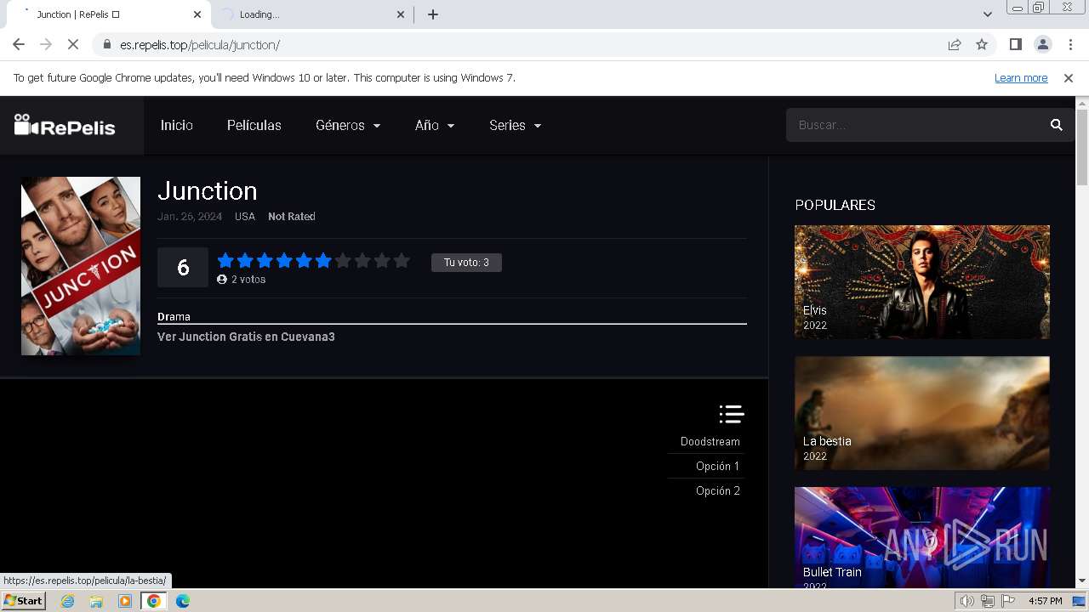1089x612 pixels.
Task: Rate the movie one star
Action: pyautogui.click(x=225, y=261)
